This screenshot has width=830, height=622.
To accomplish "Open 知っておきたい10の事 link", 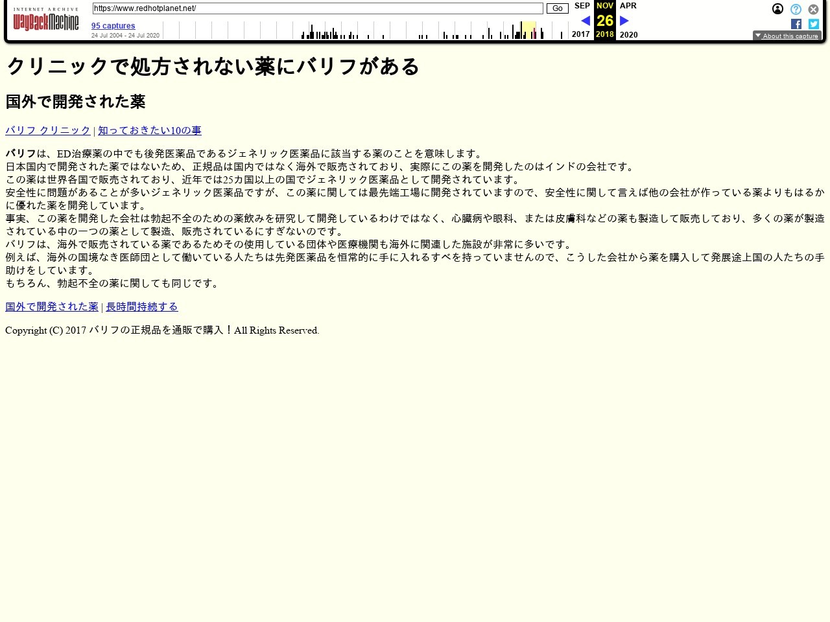I will point(150,130).
